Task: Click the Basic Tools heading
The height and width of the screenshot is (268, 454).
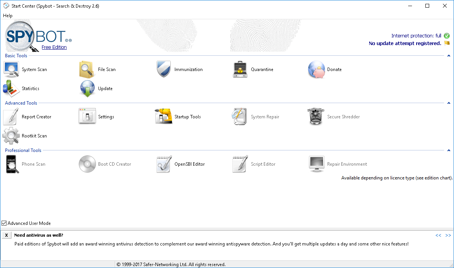Action: click(16, 56)
